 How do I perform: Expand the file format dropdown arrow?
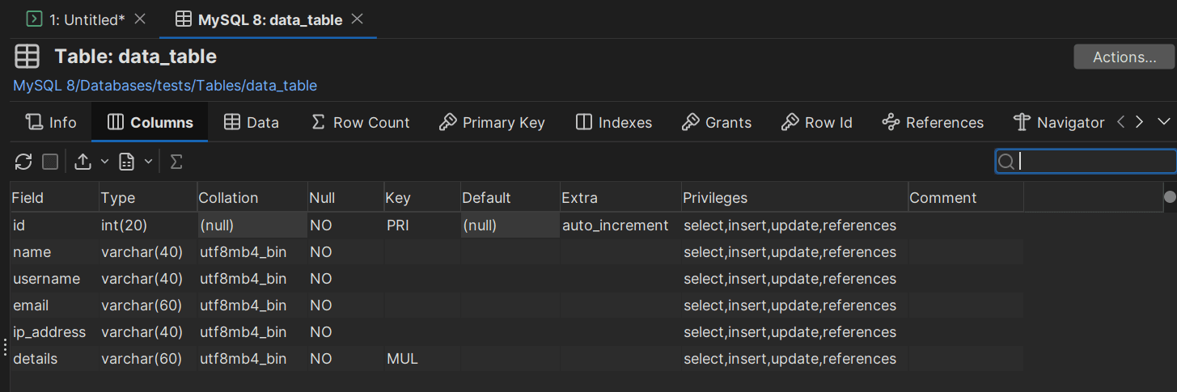coord(149,162)
